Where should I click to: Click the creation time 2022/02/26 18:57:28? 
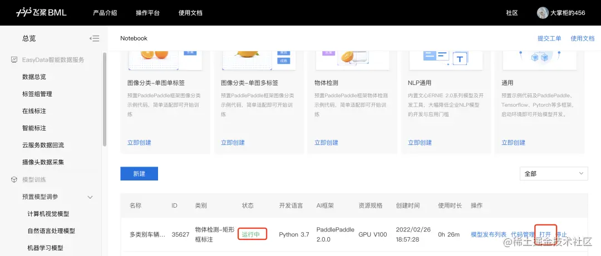pos(413,234)
